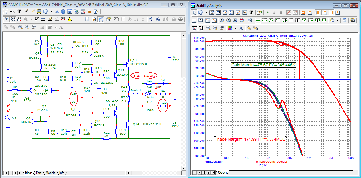Click the green Run analysis arrow

pos(267,12)
